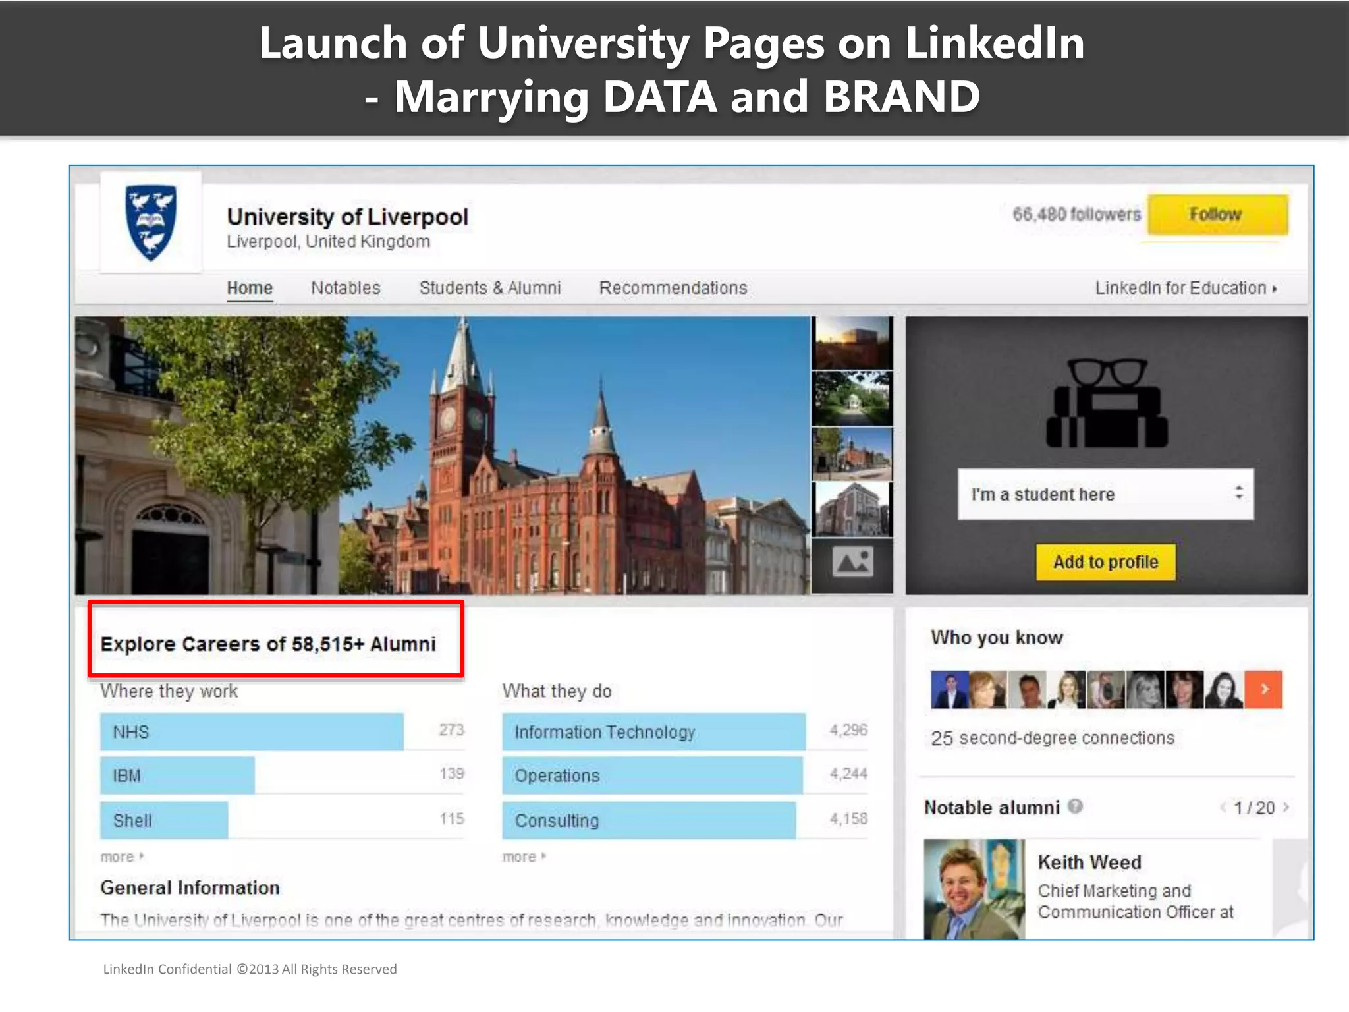Open the Home tab
The width and height of the screenshot is (1349, 1012).
(250, 288)
